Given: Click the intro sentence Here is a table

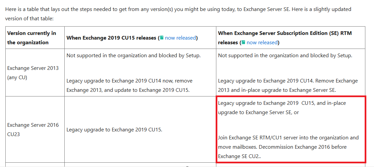Looking at the screenshot, I should click(x=178, y=9).
